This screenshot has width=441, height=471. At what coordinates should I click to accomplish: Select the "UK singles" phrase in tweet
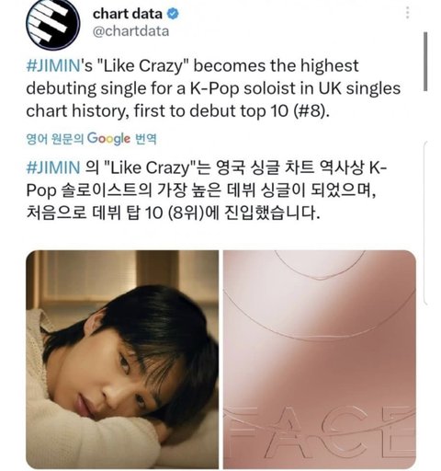coord(359,88)
